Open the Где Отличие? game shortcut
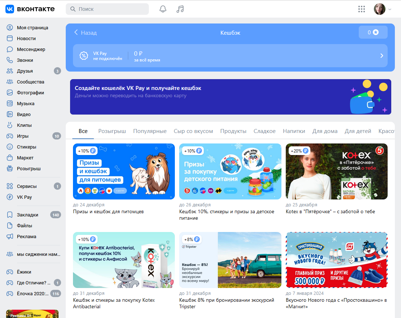Screen dimensions: 401x318 click(x=34, y=283)
